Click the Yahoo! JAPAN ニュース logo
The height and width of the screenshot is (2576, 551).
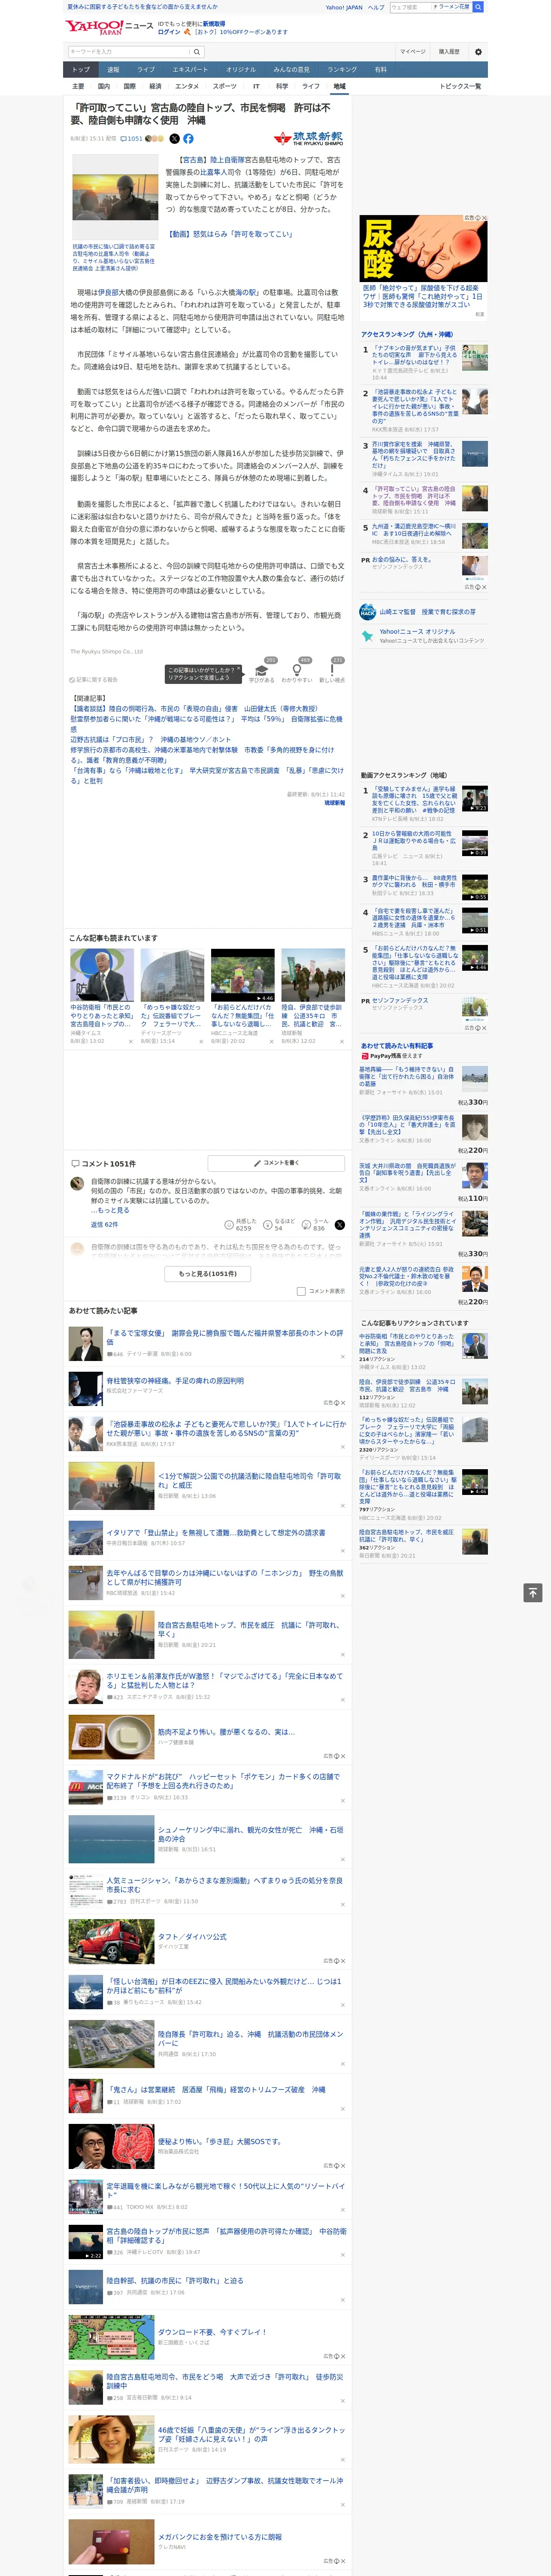click(x=110, y=27)
